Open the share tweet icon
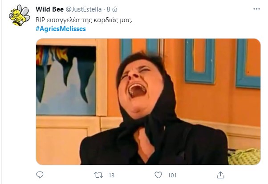 tap(220, 175)
